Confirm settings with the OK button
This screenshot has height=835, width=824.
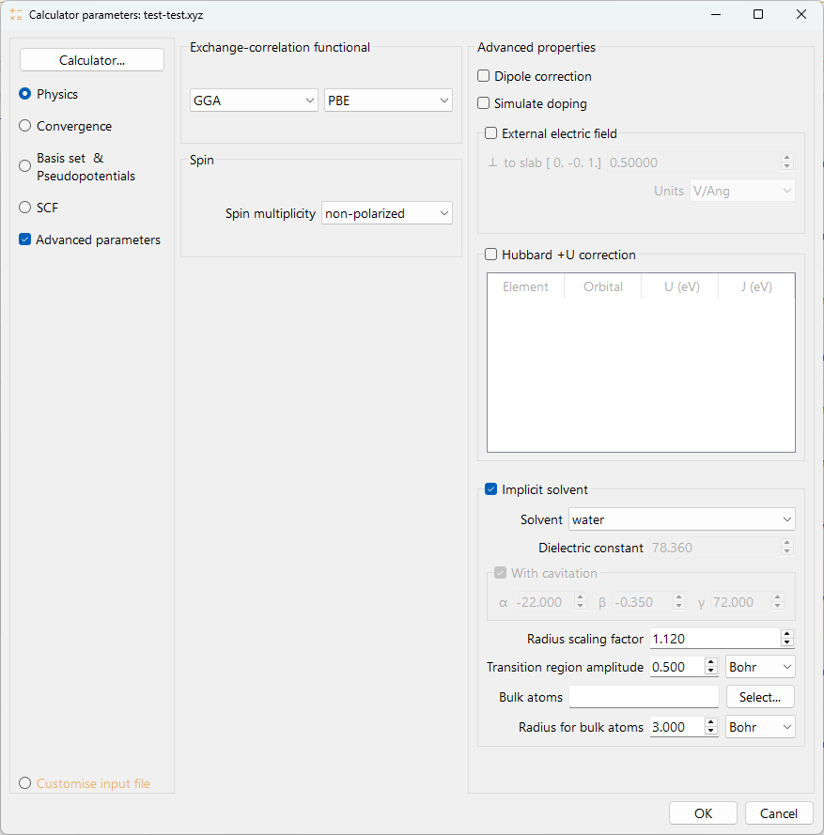pyautogui.click(x=703, y=813)
